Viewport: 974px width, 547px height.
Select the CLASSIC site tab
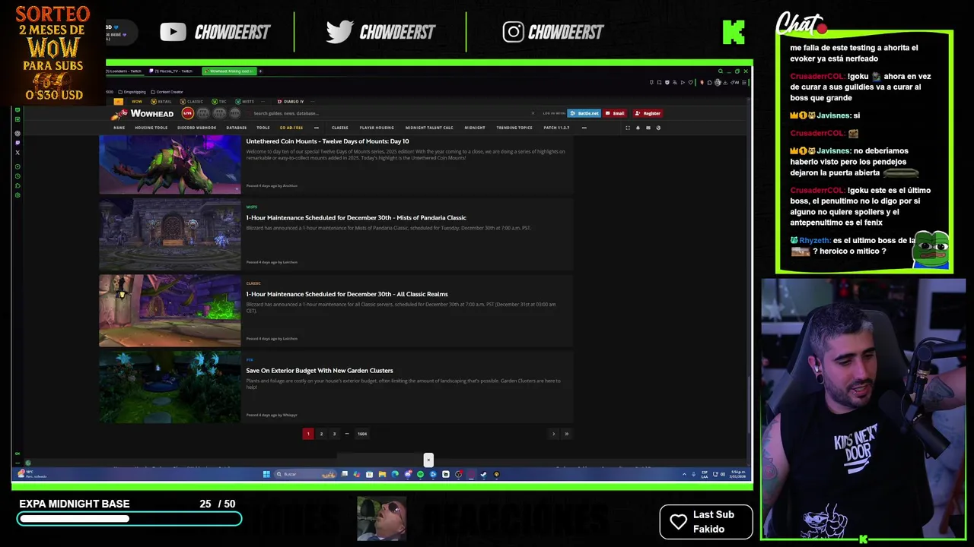pyautogui.click(x=193, y=101)
